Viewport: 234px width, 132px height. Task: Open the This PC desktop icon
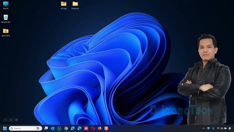coord(6,5)
